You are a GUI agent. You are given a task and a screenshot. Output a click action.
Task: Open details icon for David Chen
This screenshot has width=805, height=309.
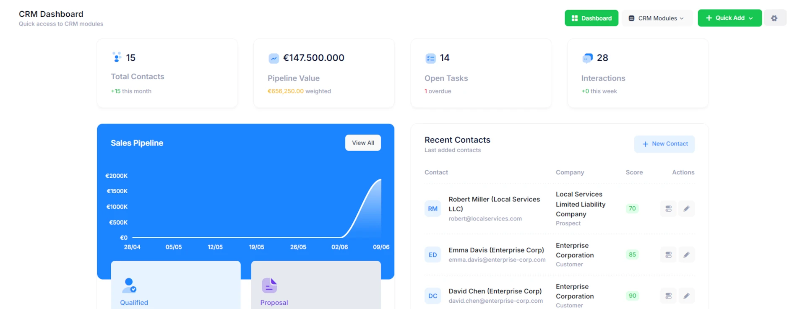pos(668,296)
